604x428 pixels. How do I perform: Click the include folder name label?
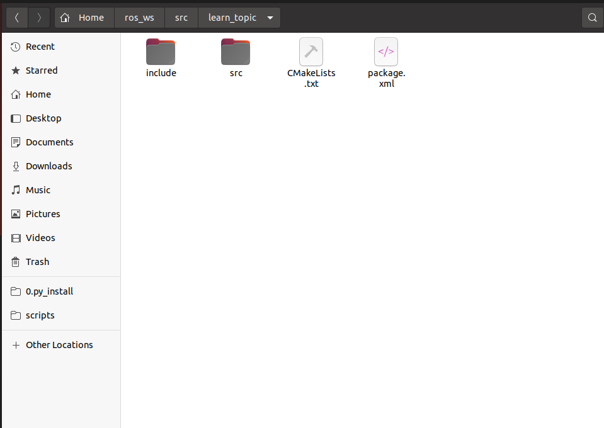161,73
